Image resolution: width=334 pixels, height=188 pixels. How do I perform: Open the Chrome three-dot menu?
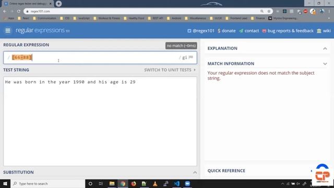pos(329,11)
